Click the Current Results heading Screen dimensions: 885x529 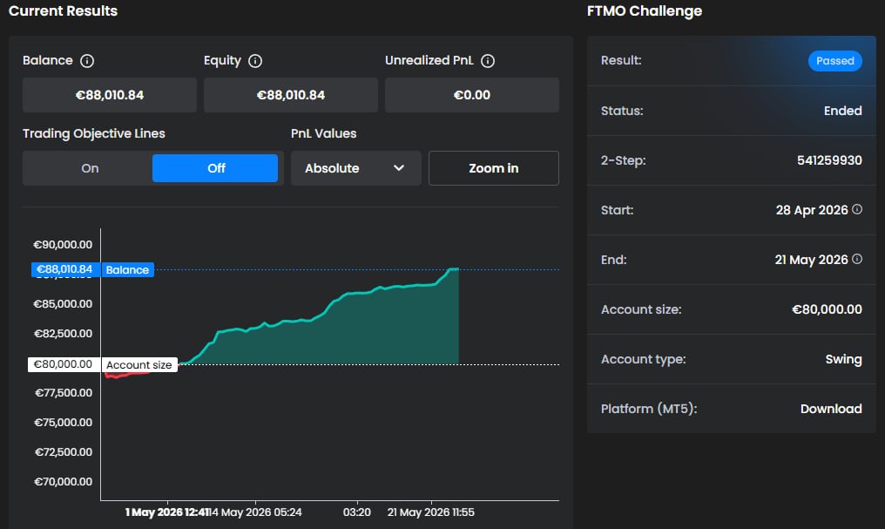(64, 10)
